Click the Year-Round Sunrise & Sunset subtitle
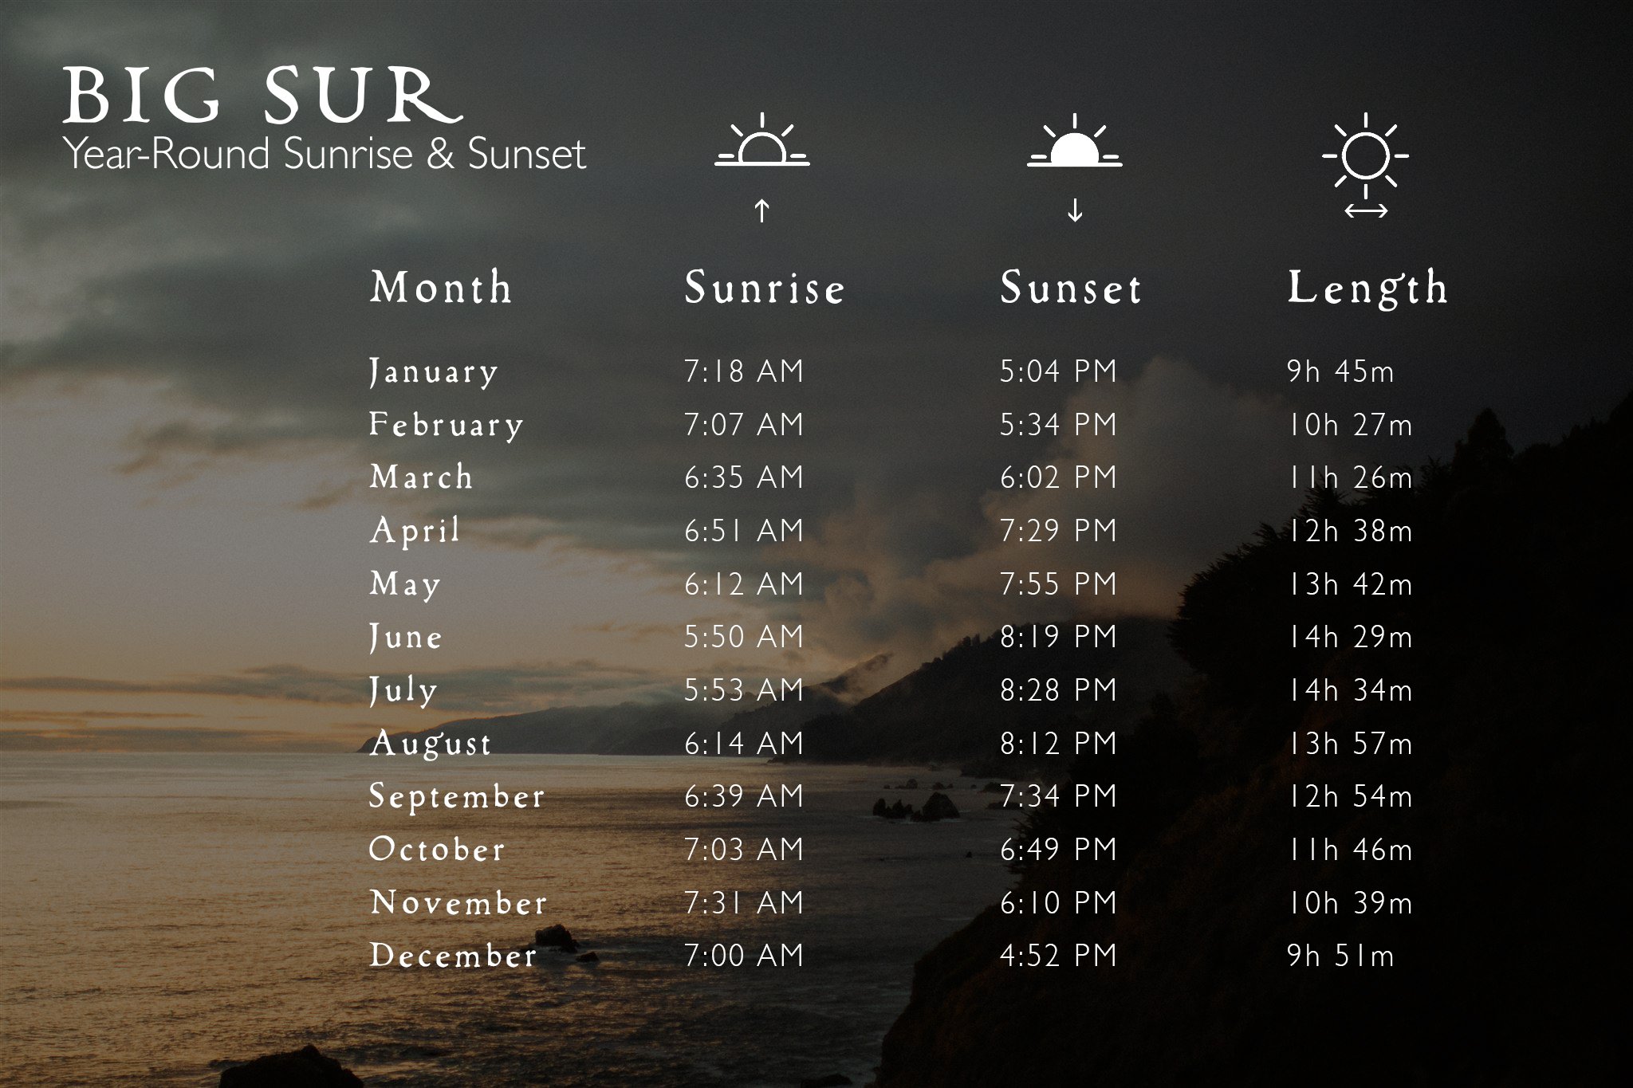 (325, 153)
